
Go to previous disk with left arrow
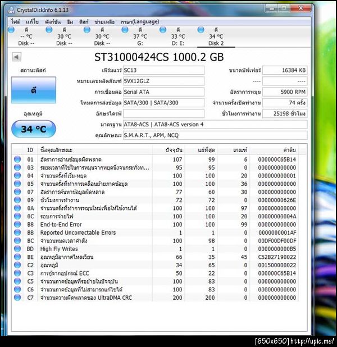[x=17, y=57]
